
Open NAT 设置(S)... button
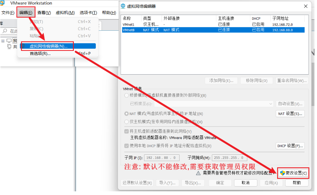(x=290, y=114)
